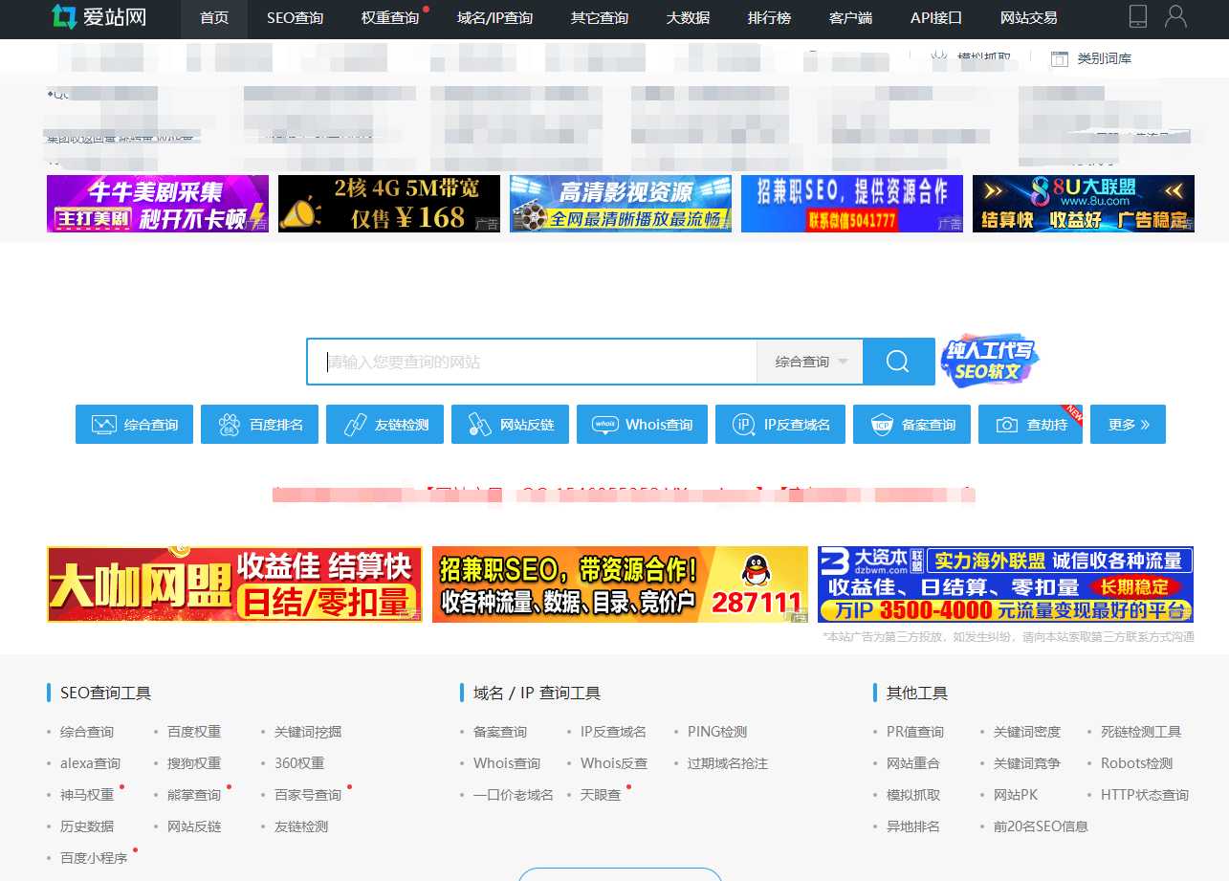This screenshot has height=881, width=1229.
Task: Open 死链检测工具 link
Action: 1141,732
